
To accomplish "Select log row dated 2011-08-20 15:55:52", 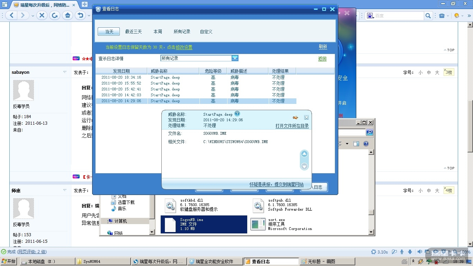I will 196,83.
